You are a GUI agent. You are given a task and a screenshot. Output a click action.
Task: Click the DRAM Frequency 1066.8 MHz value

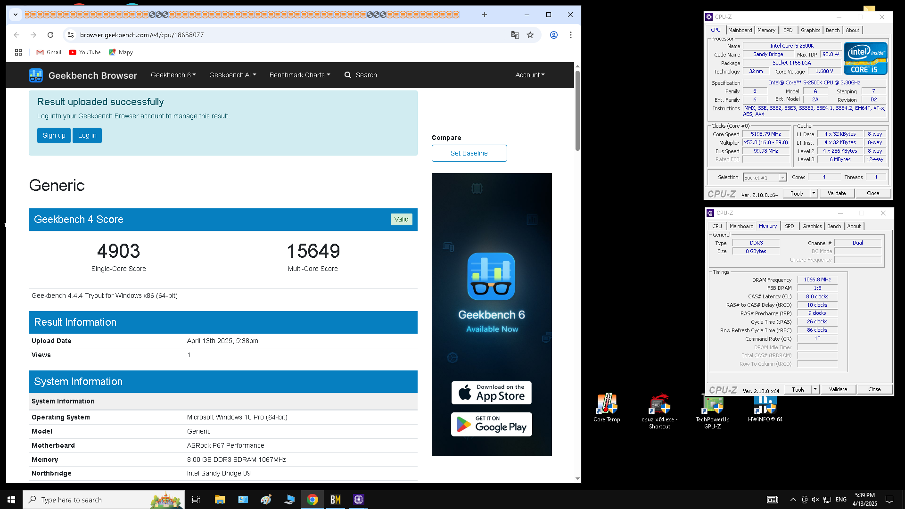pyautogui.click(x=817, y=279)
